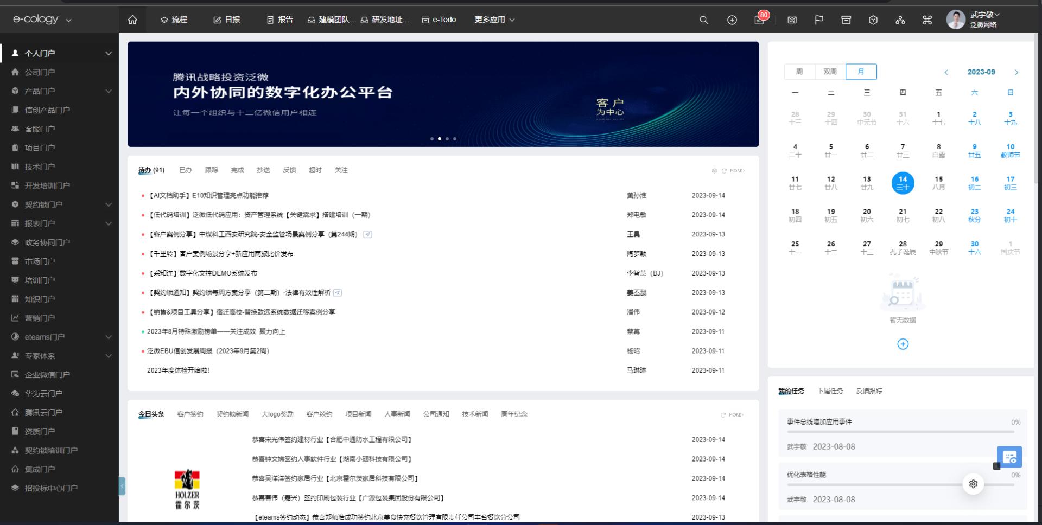This screenshot has width=1042, height=525.
Task: Select second banner carousel dot
Action: point(440,139)
